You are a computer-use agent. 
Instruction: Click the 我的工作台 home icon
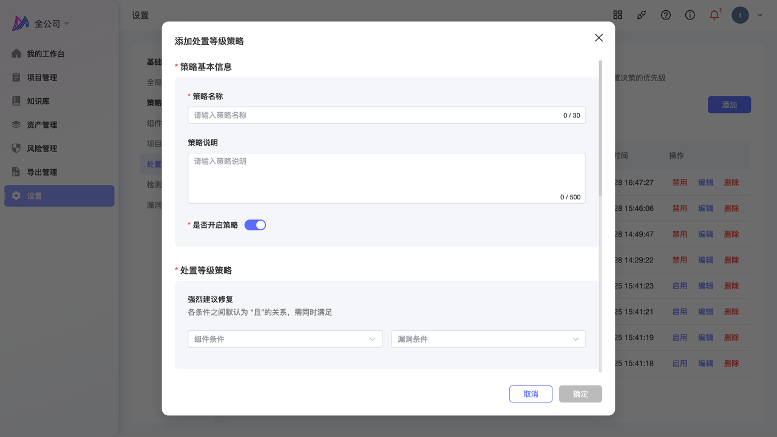(16, 54)
